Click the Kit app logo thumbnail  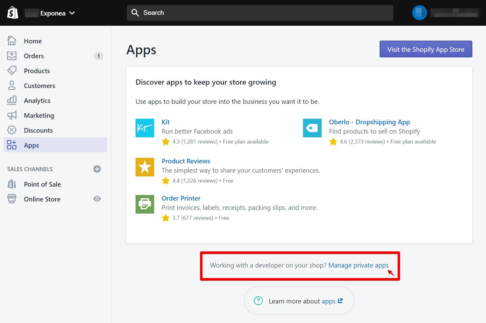tap(145, 128)
